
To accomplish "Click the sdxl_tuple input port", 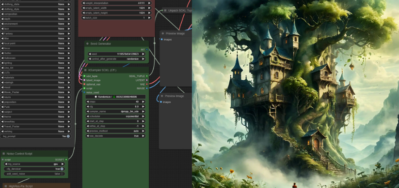I will click(x=84, y=76).
